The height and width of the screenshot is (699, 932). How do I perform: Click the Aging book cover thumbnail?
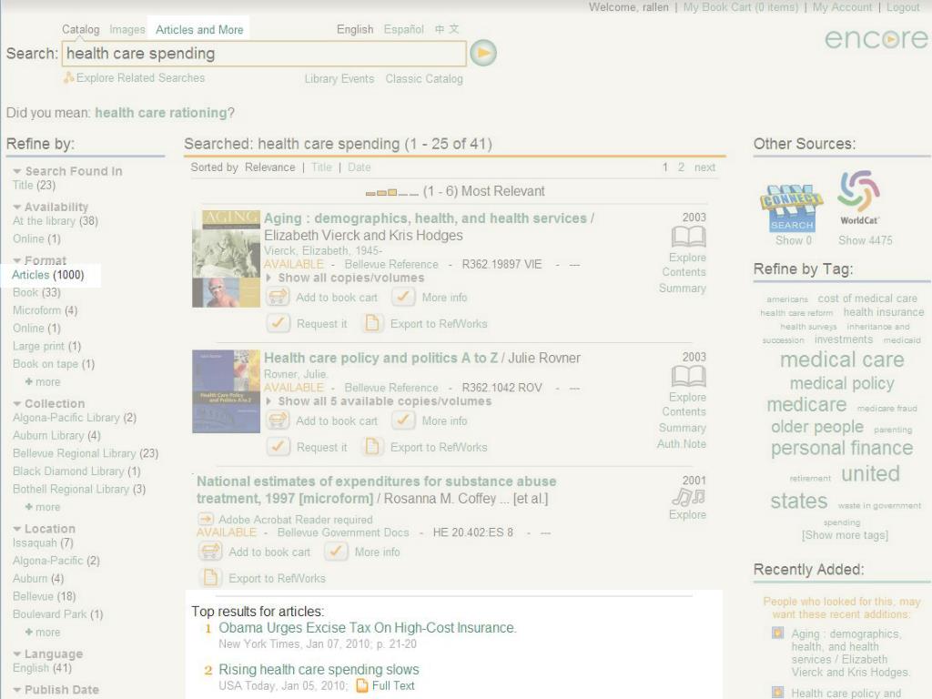click(x=226, y=258)
